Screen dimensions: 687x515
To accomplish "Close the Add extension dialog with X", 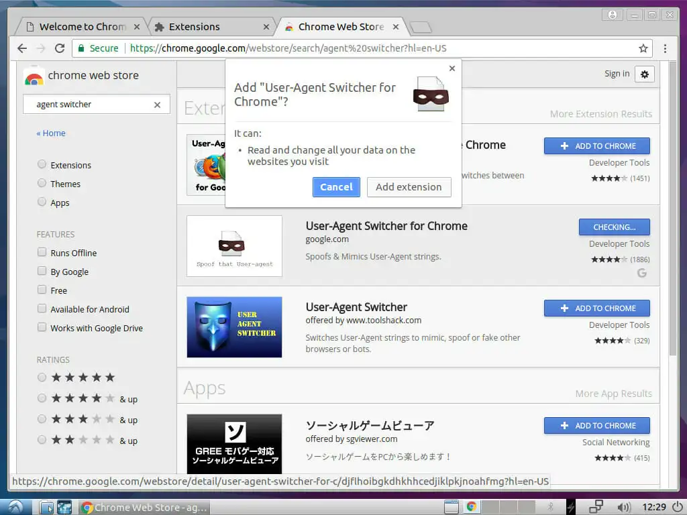I will (452, 68).
